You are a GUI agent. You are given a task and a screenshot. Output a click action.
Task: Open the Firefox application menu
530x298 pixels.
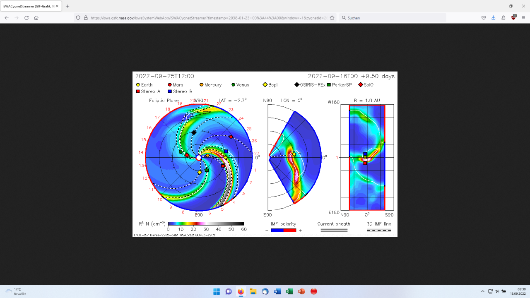coord(523,18)
